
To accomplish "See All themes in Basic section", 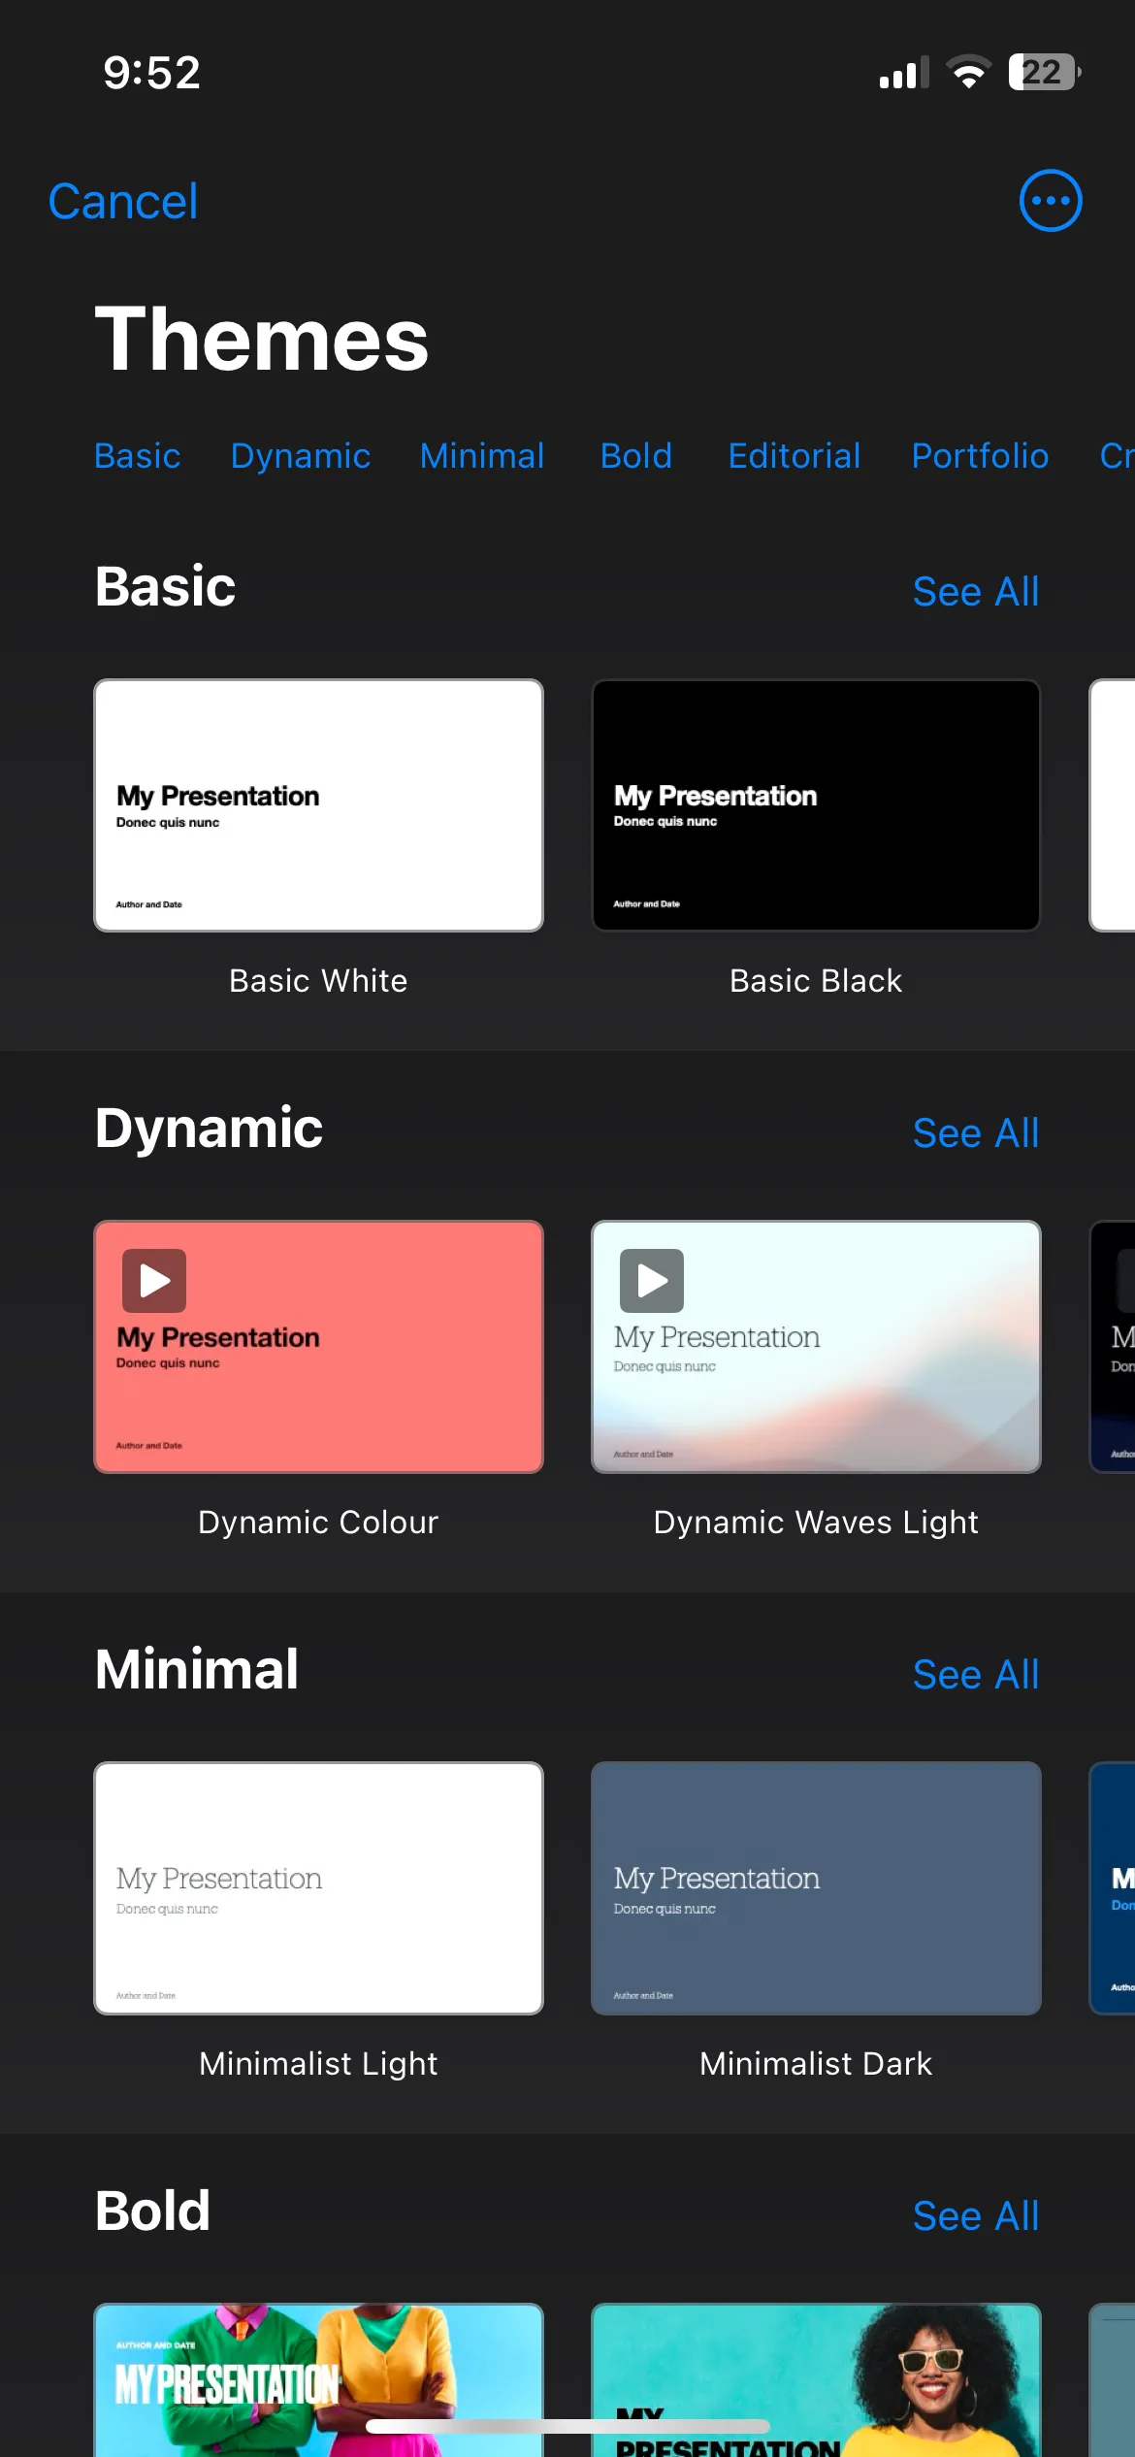I will point(976,592).
